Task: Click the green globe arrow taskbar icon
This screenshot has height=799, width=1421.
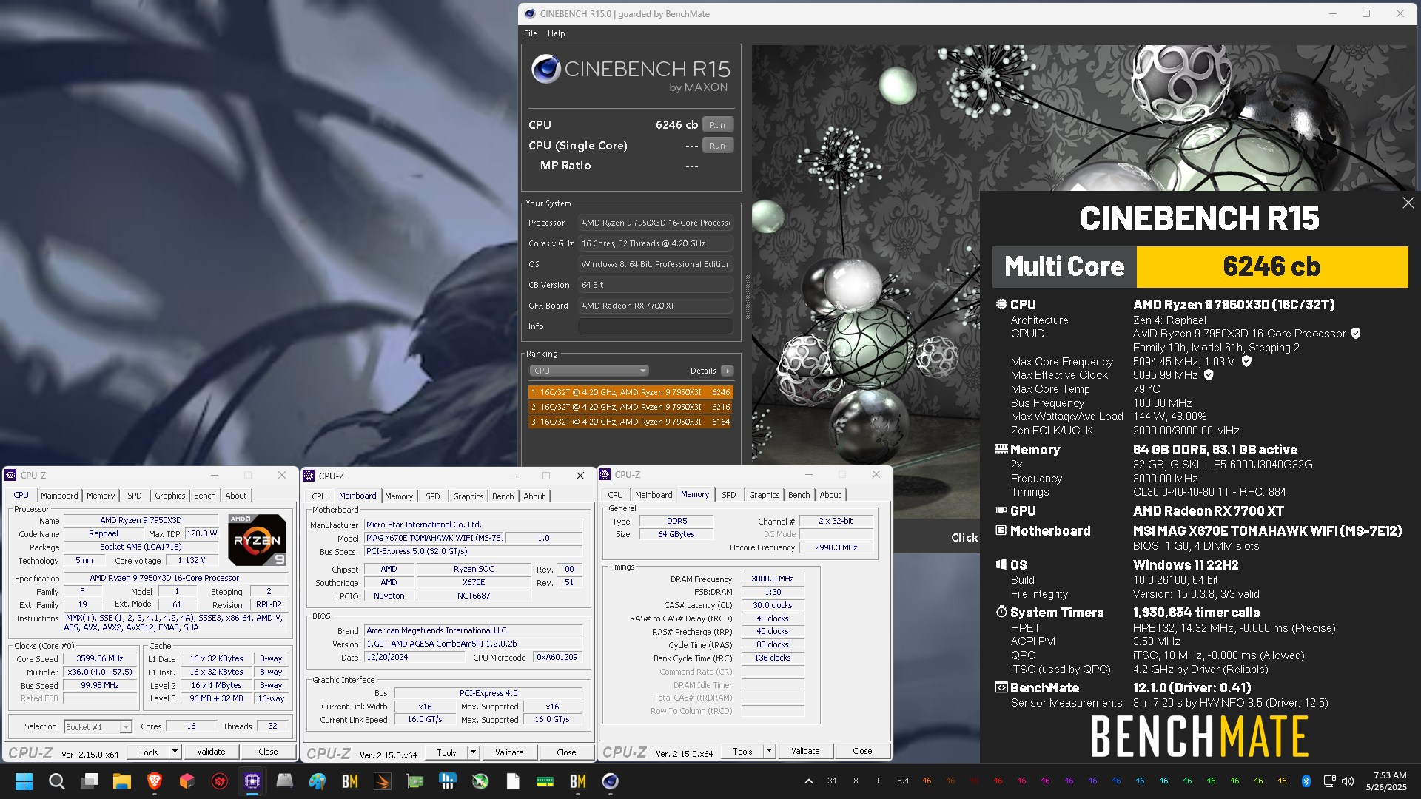Action: tap(480, 781)
